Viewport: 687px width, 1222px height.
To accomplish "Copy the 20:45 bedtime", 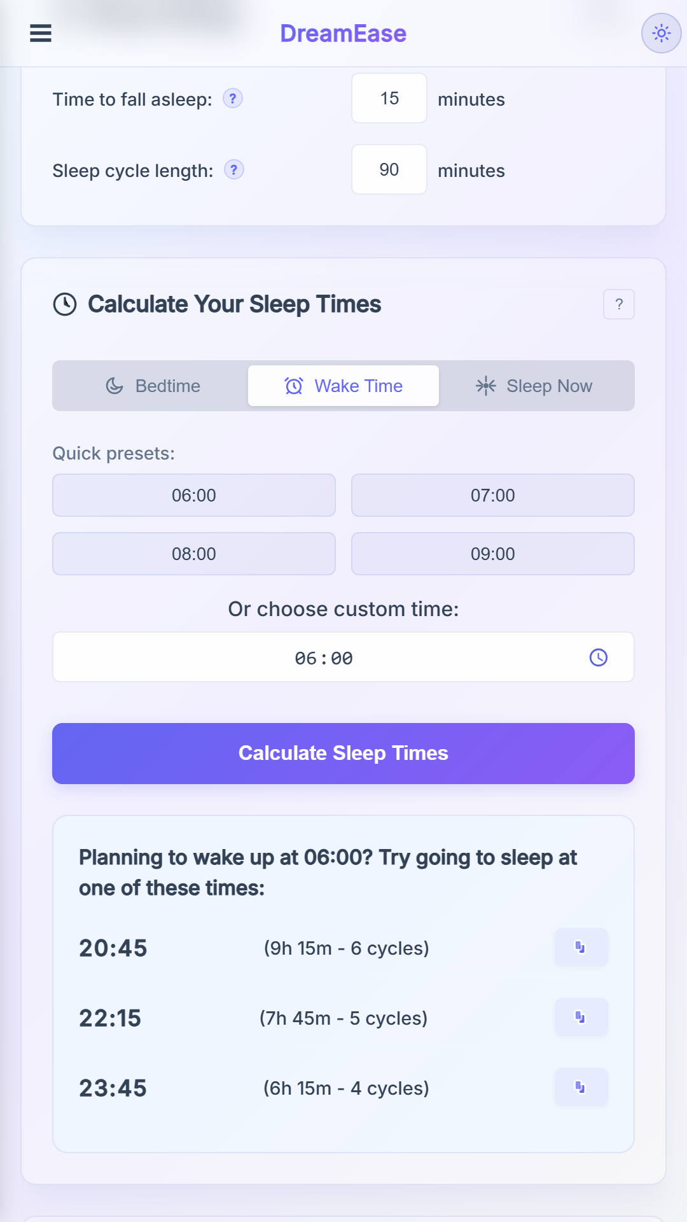I will (x=581, y=948).
